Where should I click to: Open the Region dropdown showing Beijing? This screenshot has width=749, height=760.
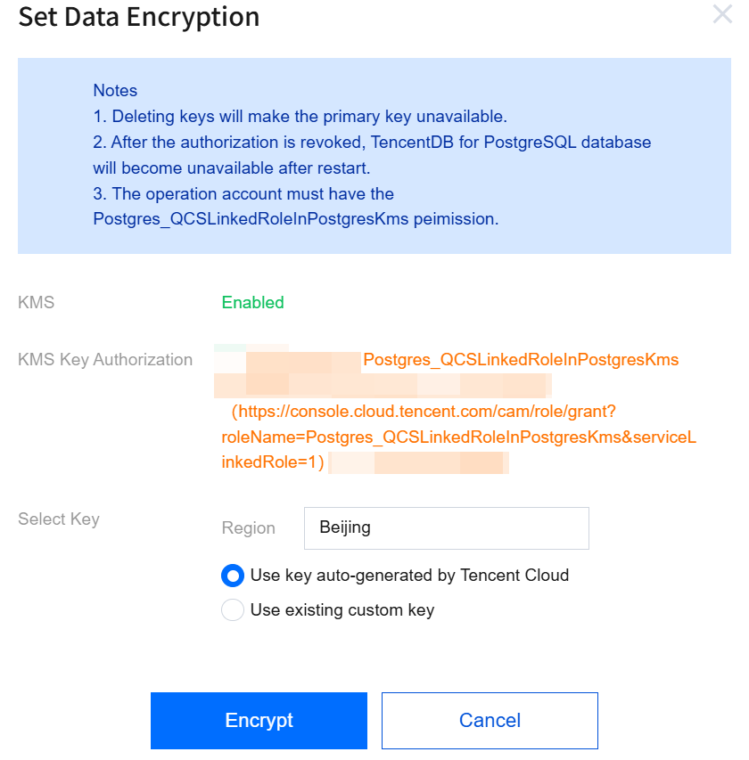coord(446,527)
